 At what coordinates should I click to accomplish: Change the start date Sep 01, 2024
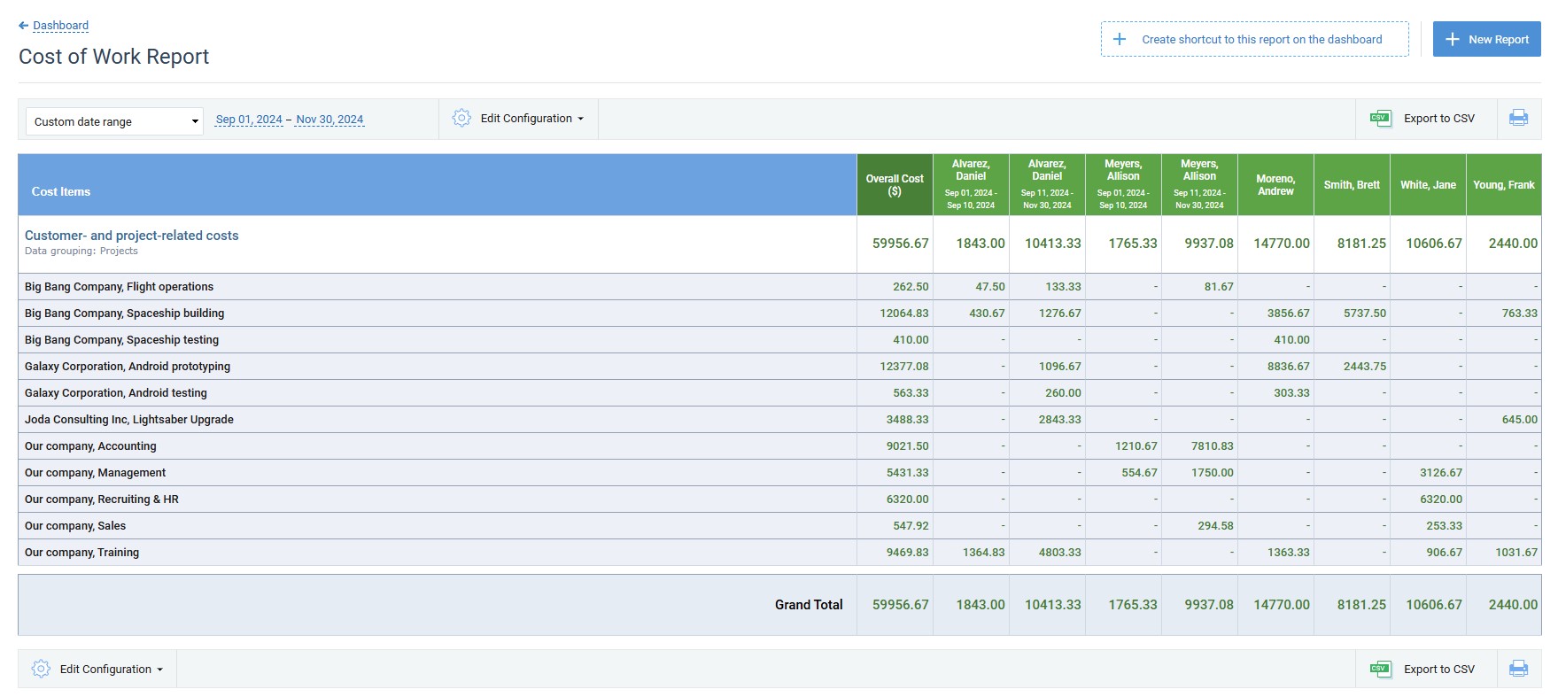(x=249, y=120)
